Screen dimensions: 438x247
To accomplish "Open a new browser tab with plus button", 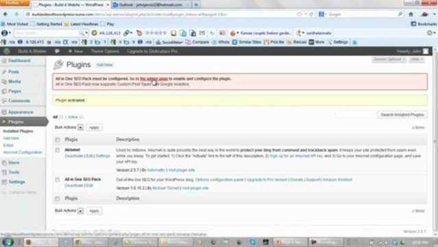I will (196, 5).
